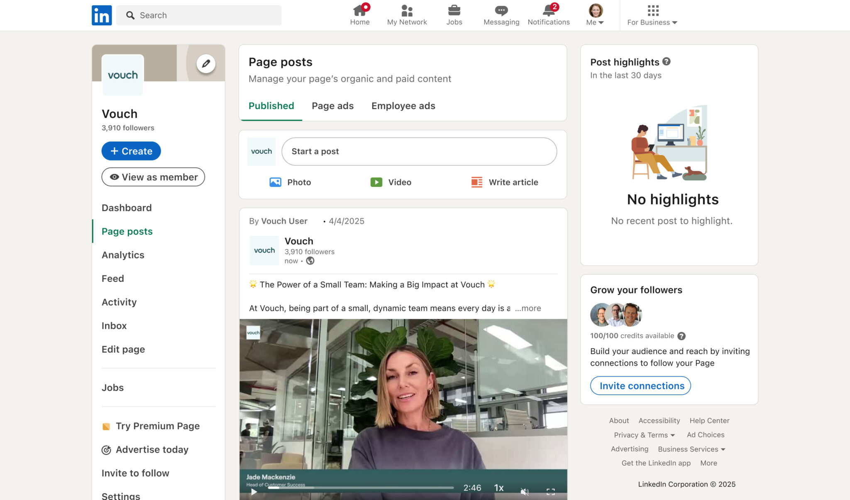This screenshot has width=850, height=500.
Task: Click the Post highlights help icon
Action: (x=666, y=61)
